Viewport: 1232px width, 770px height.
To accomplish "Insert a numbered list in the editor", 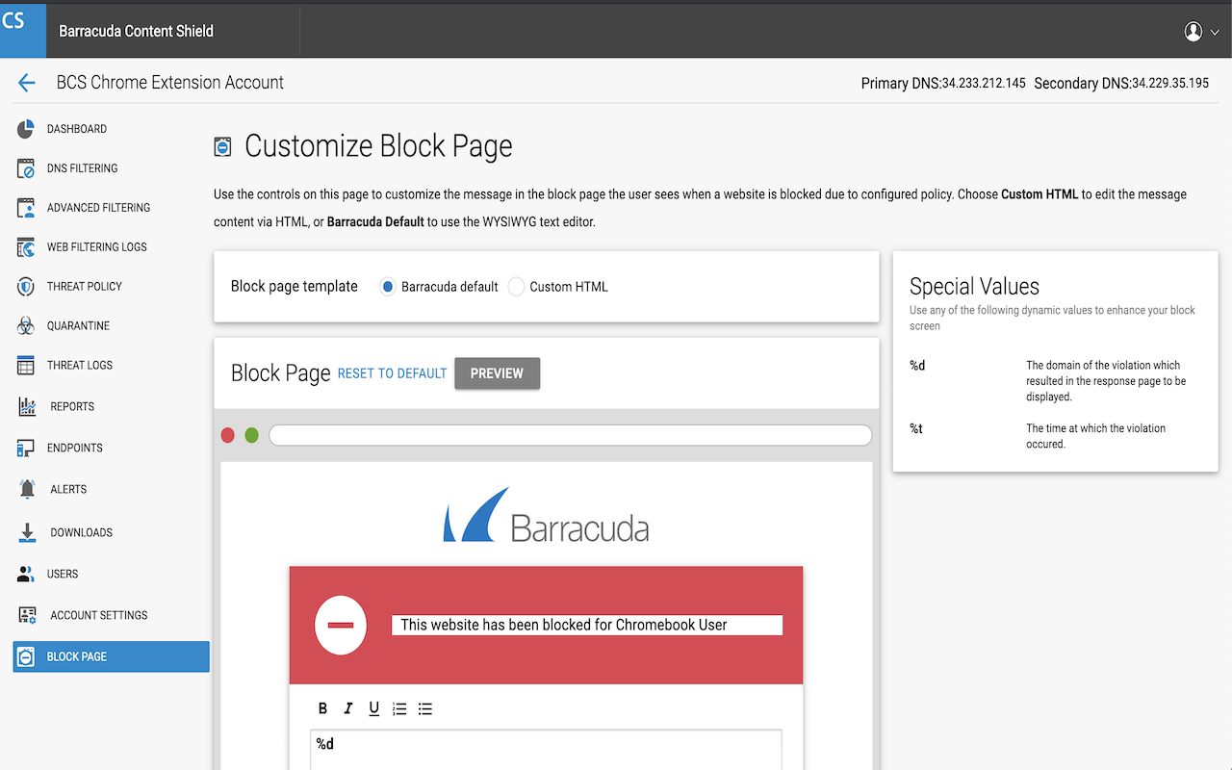I will 399,708.
